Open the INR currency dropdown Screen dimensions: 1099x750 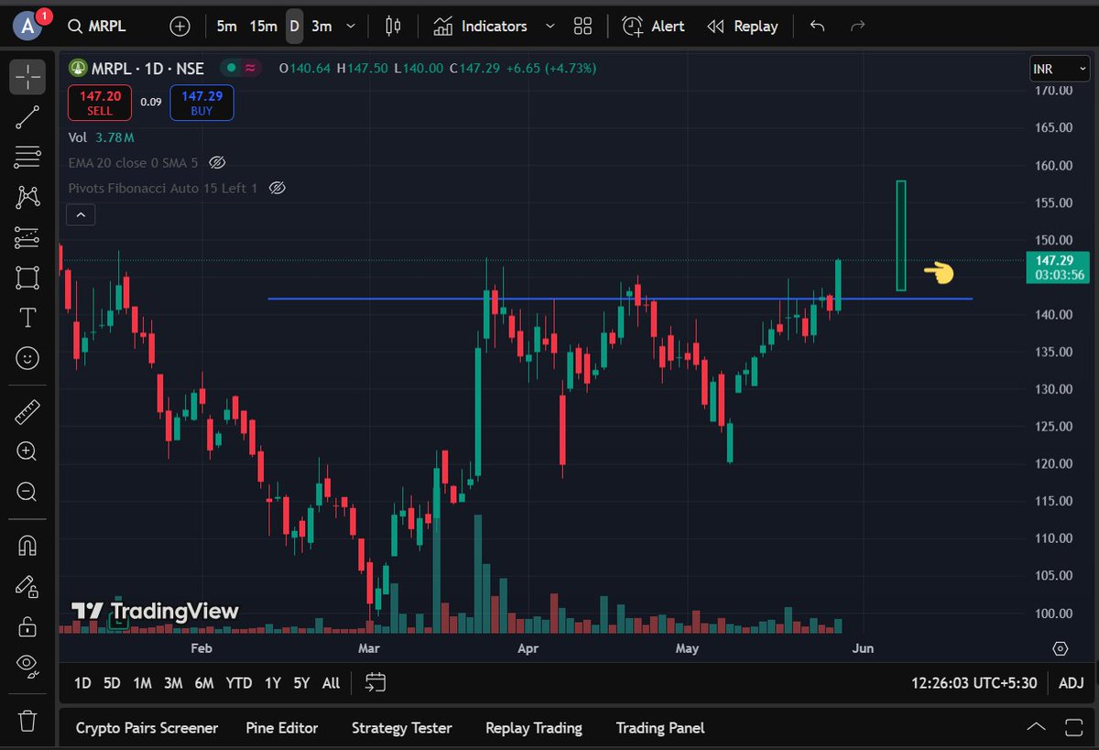tap(1059, 69)
